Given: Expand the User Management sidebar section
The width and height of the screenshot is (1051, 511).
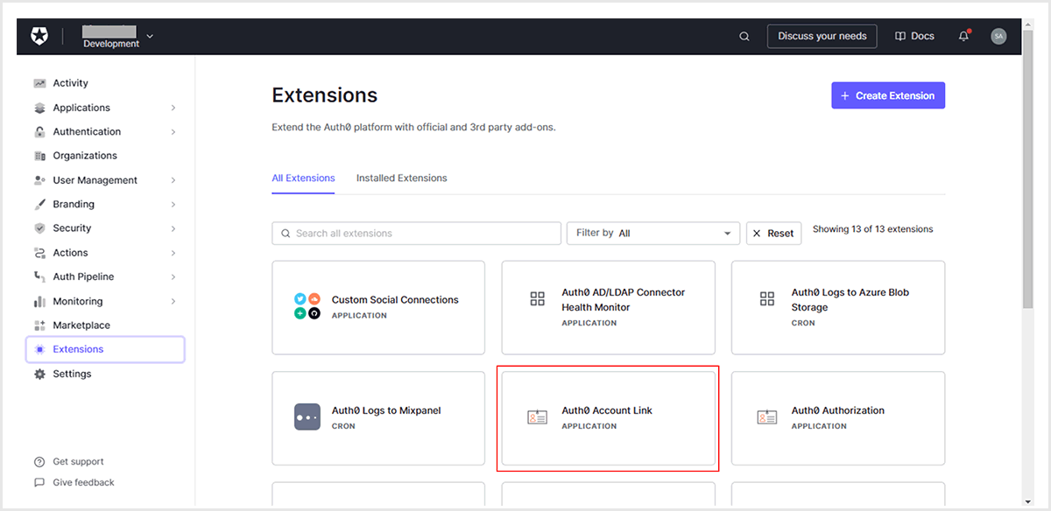Looking at the screenshot, I should click(173, 180).
